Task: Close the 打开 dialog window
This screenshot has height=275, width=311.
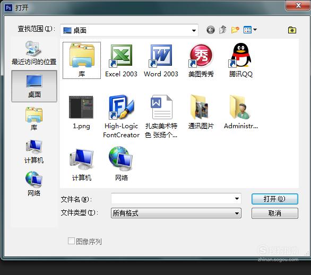Action: coord(298,5)
